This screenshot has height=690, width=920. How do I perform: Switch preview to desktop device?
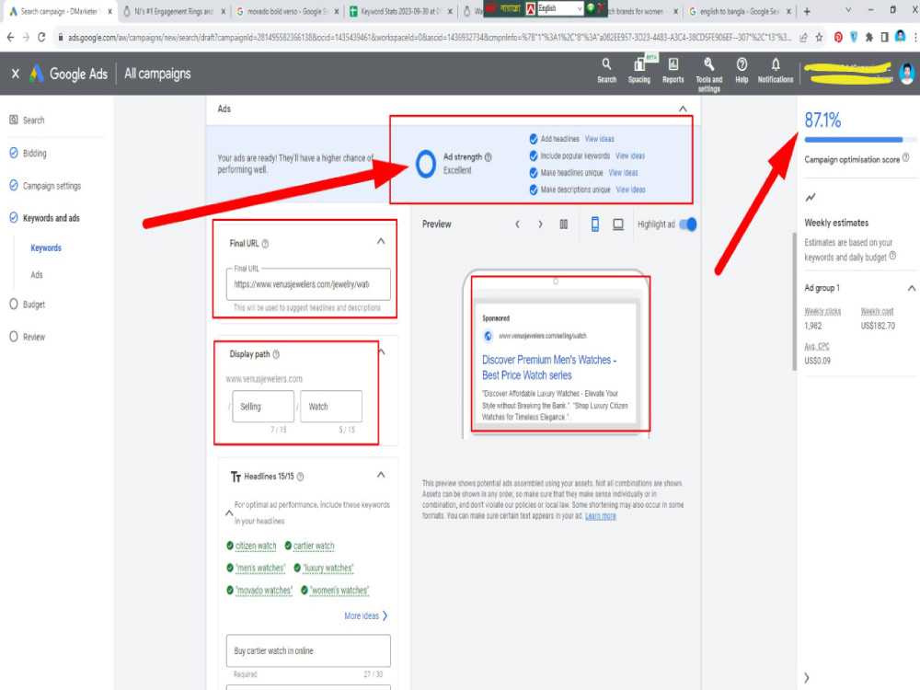(x=618, y=224)
